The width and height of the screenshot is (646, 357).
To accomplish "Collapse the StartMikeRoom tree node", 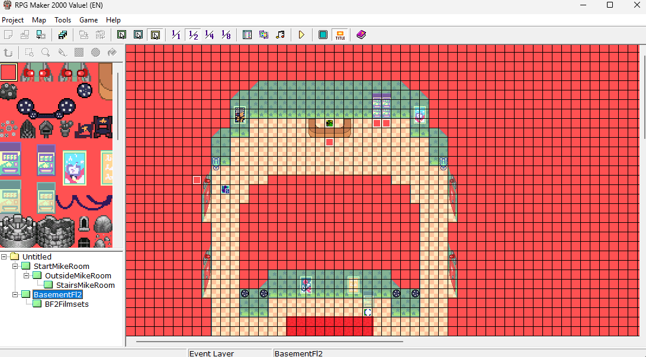I will [x=15, y=266].
